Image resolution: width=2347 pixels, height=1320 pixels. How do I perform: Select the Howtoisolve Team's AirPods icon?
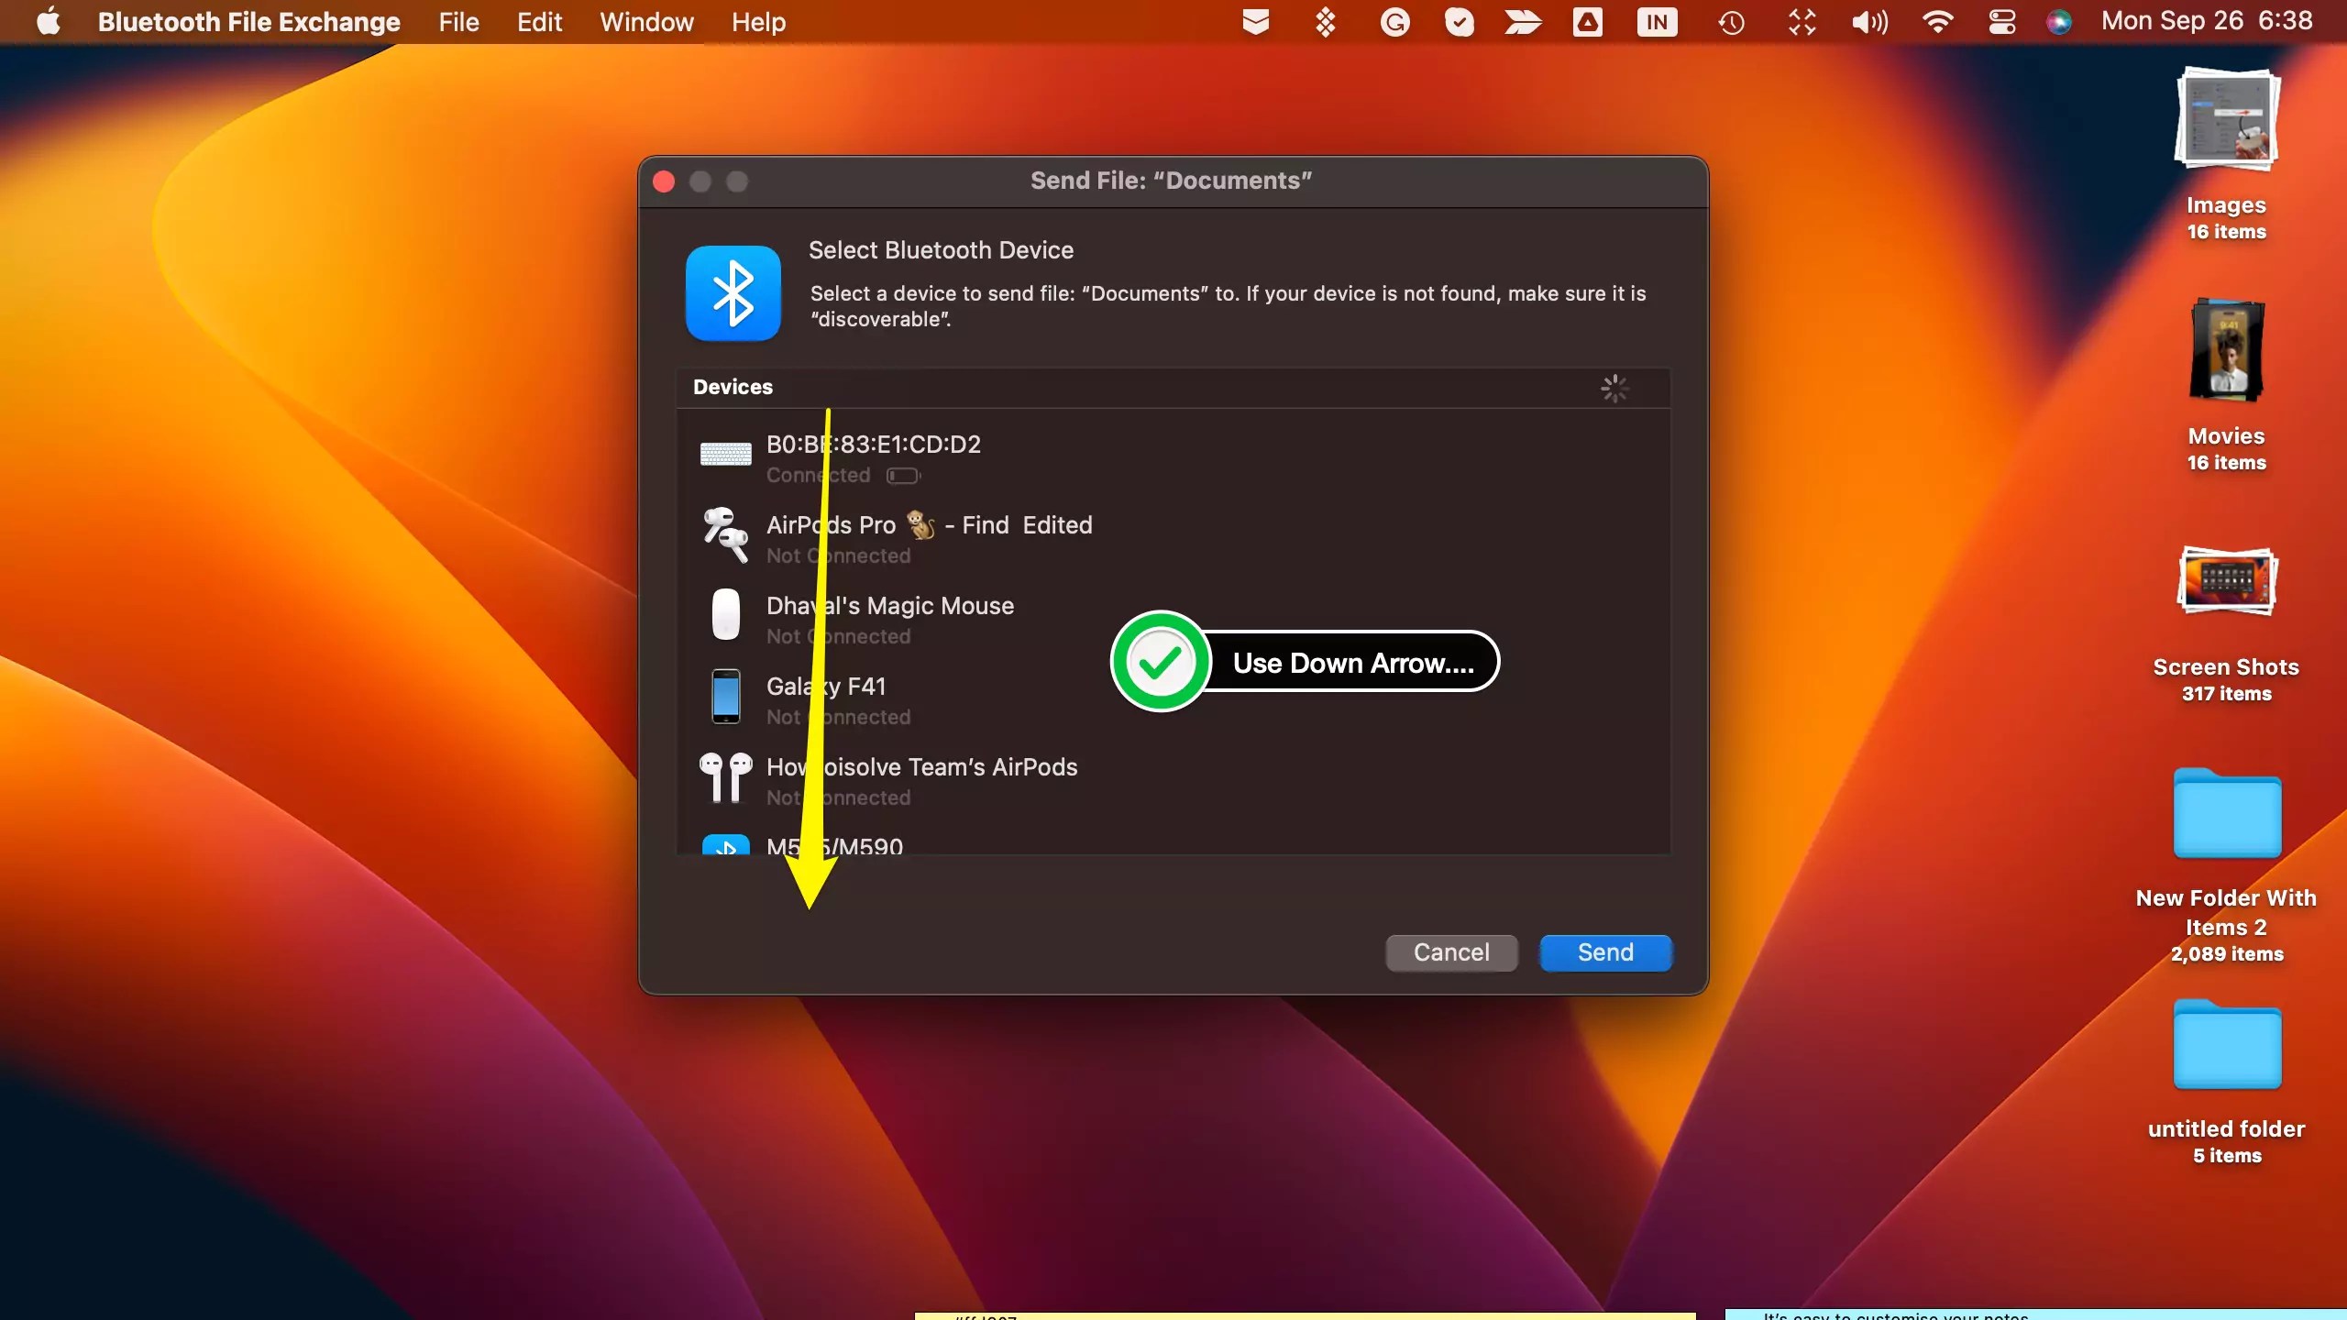(x=724, y=776)
